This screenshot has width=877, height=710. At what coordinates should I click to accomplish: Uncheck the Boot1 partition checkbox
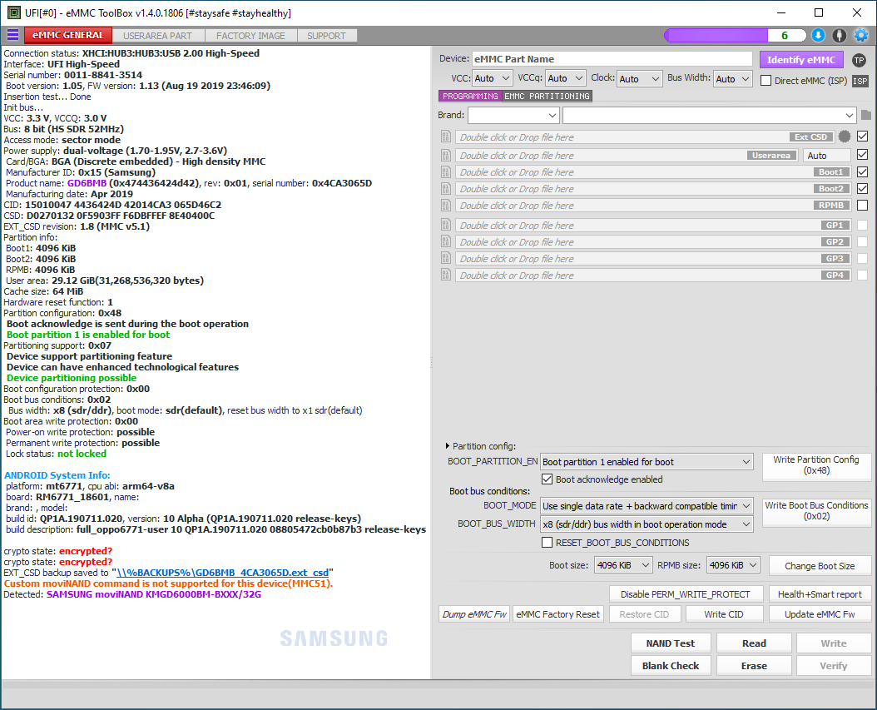[863, 171]
